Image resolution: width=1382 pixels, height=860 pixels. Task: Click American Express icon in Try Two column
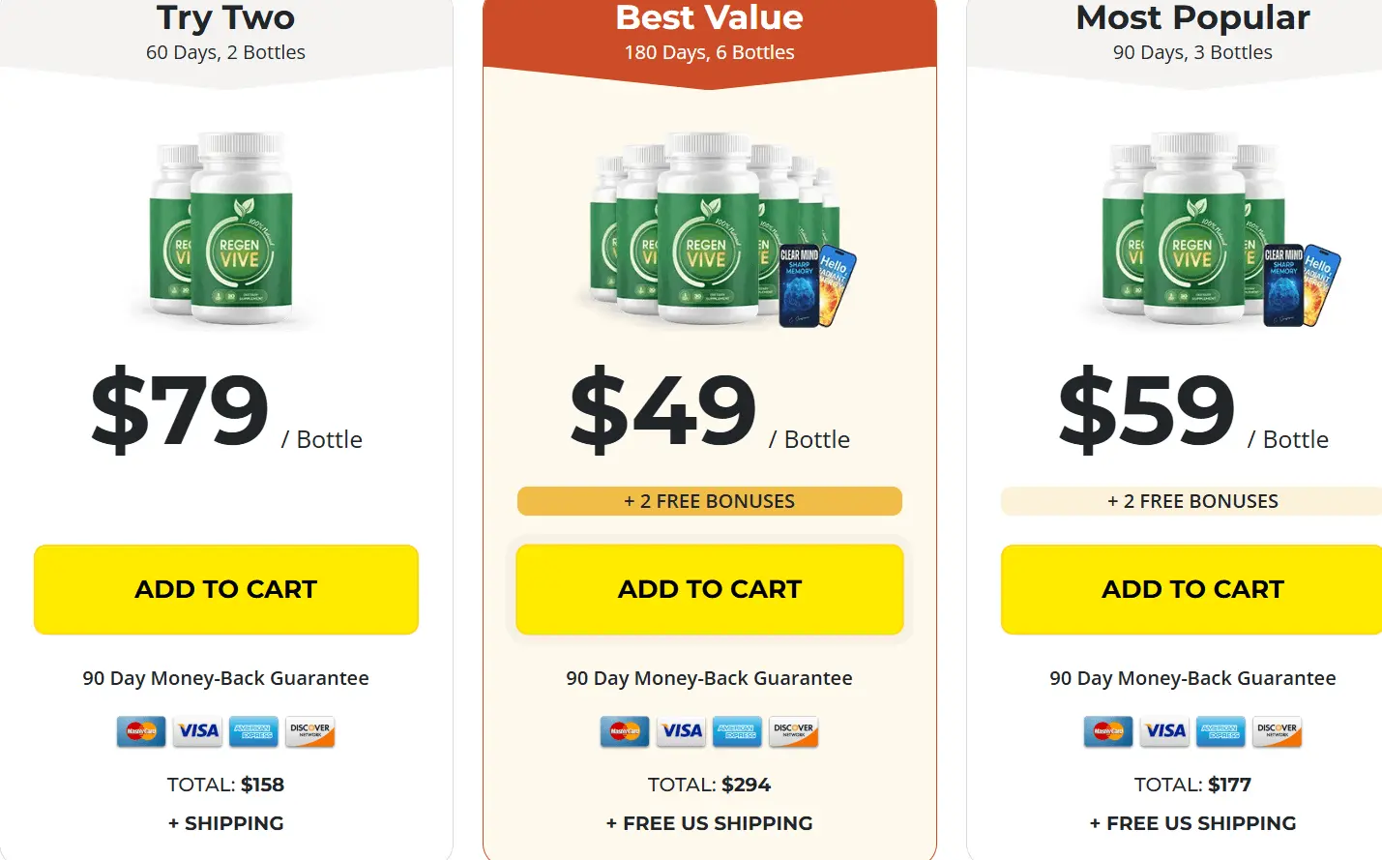(x=253, y=731)
